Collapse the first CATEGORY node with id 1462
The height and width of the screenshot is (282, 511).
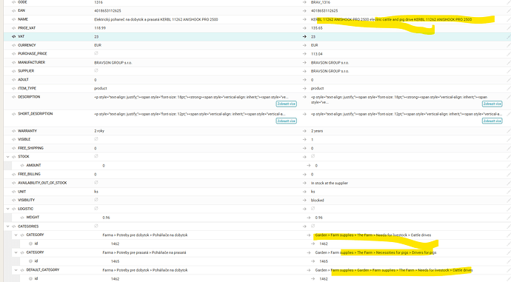pos(16,235)
